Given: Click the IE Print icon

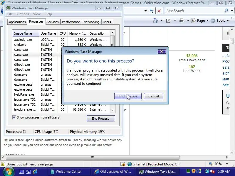Looking at the screenshot, I should click(x=182, y=21).
